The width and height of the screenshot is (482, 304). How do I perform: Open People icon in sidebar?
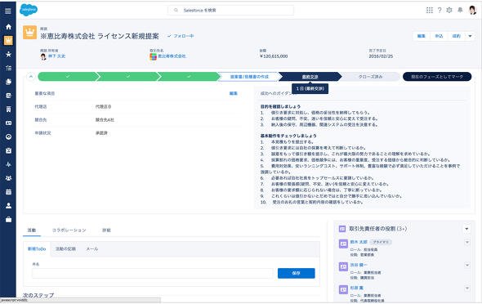click(x=8, y=206)
